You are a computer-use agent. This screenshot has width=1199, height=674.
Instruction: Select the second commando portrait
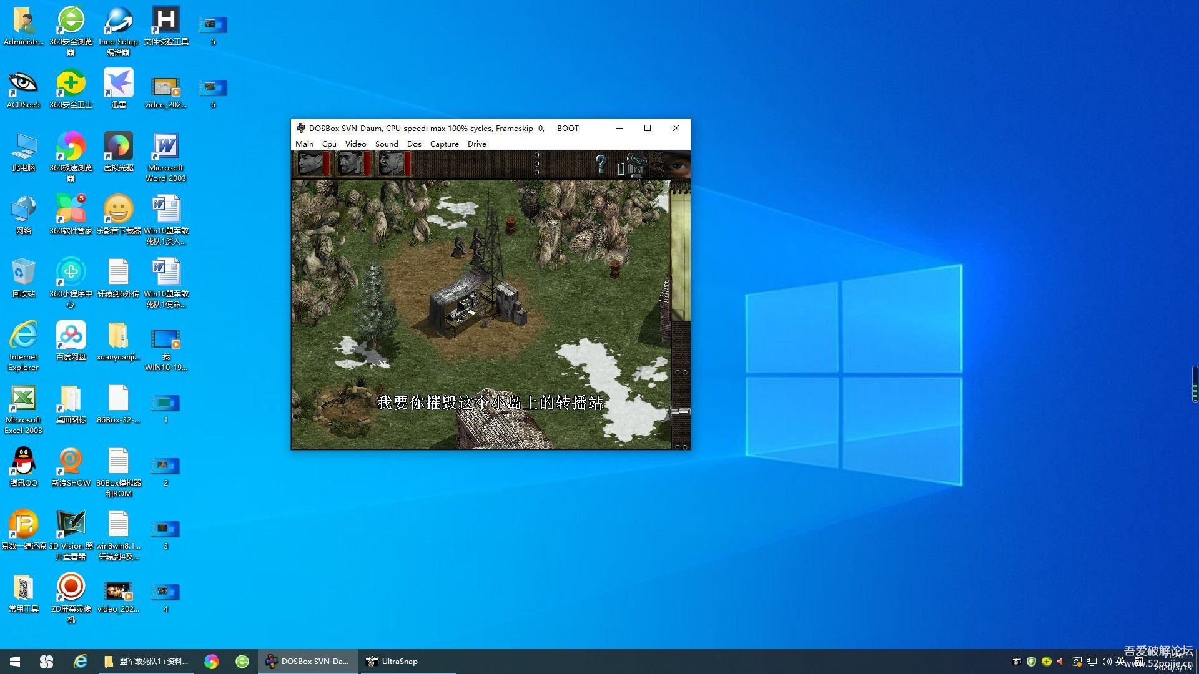[x=350, y=164]
